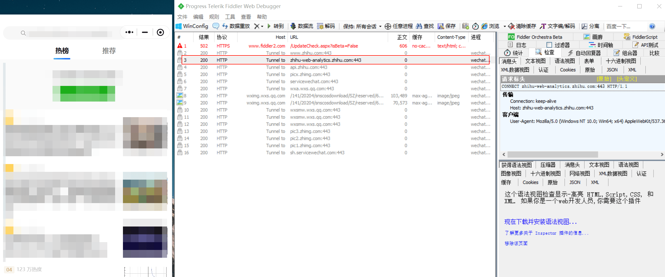Click 移除该页面 link

pyautogui.click(x=516, y=243)
